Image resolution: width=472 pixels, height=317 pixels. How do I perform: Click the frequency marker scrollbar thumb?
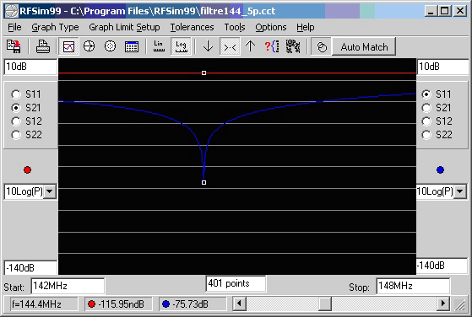[x=325, y=304]
